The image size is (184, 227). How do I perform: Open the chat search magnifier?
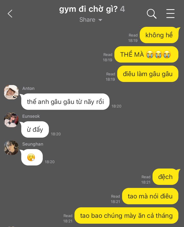coord(151,14)
